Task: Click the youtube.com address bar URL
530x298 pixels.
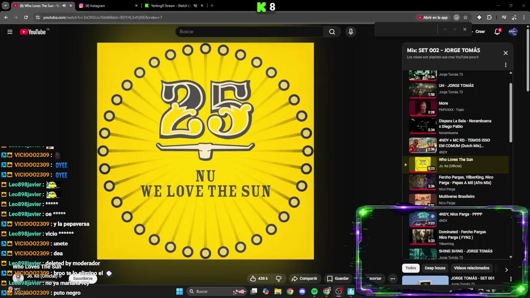Action: pyautogui.click(x=103, y=17)
